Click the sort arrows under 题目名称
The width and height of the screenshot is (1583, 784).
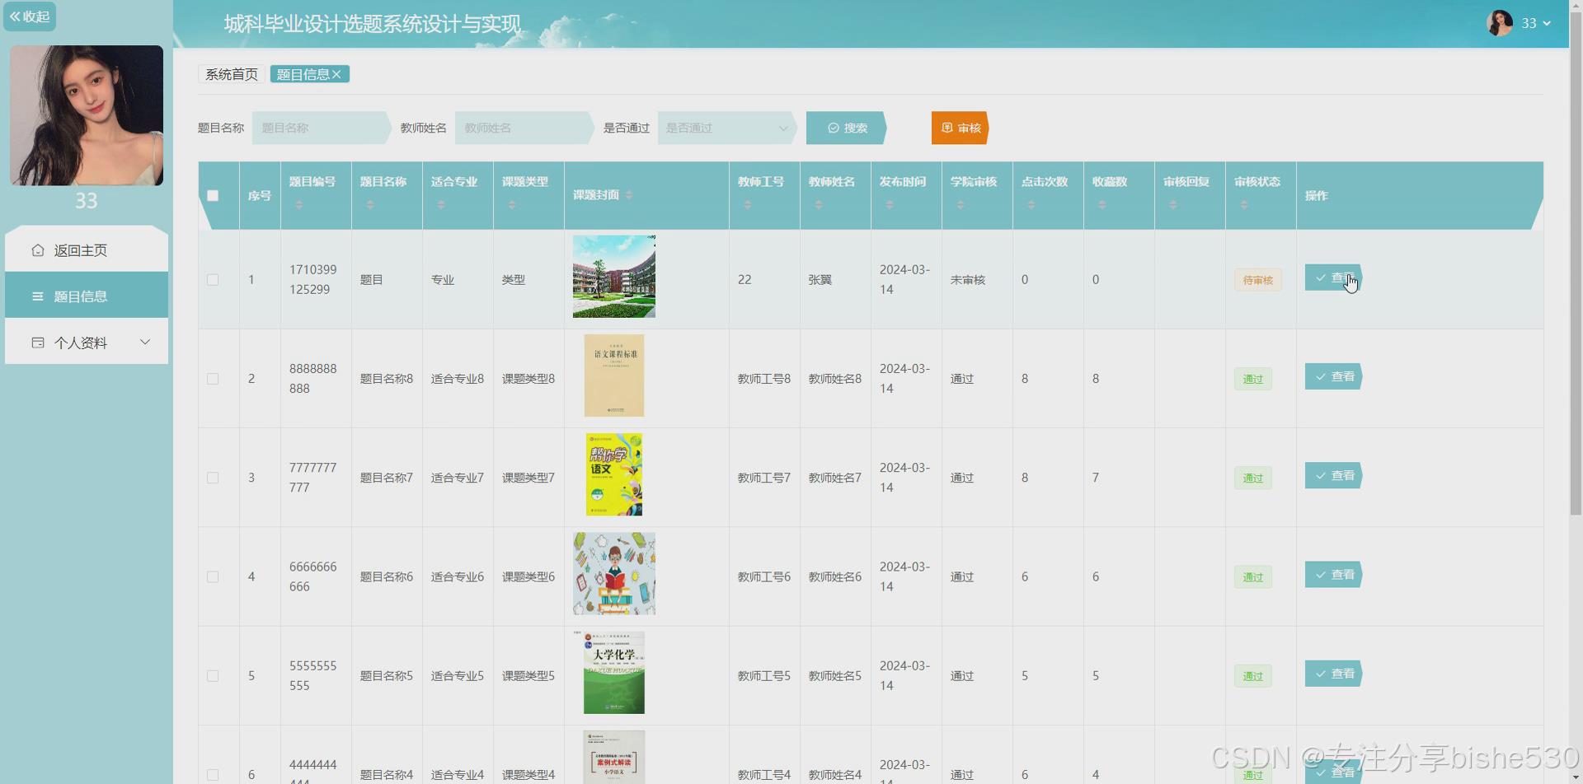tap(370, 204)
